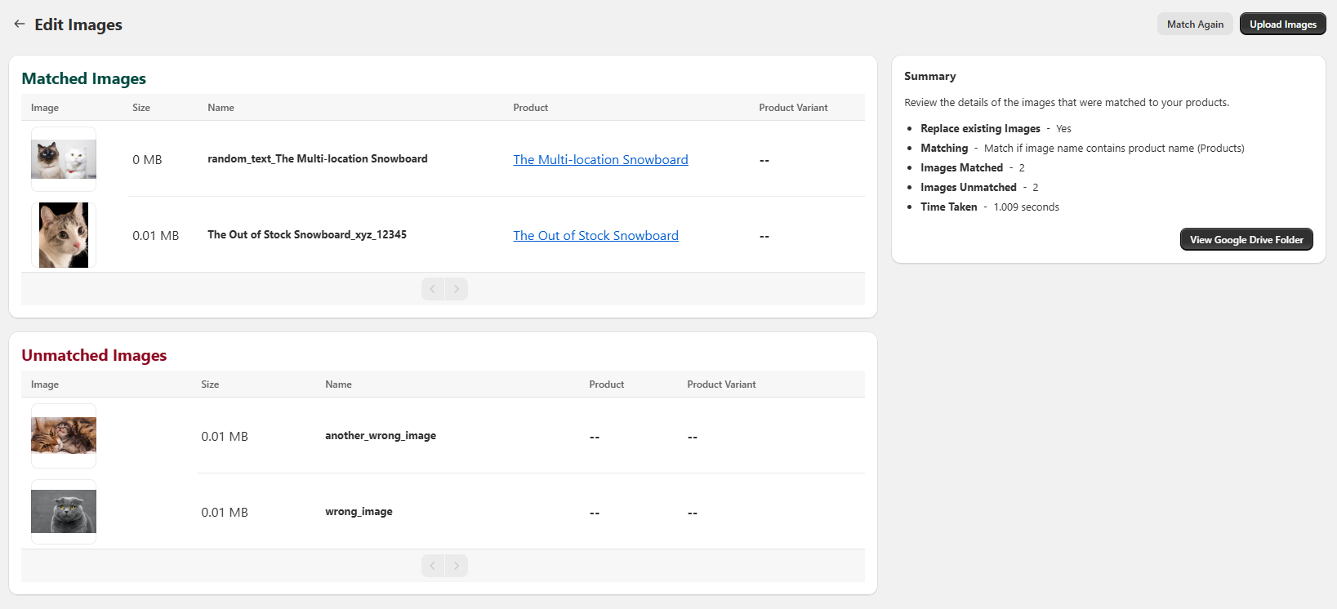Screen dimensions: 1337x609
Task: Click the two cats thumbnail in Matched Images
Action: tap(64, 159)
